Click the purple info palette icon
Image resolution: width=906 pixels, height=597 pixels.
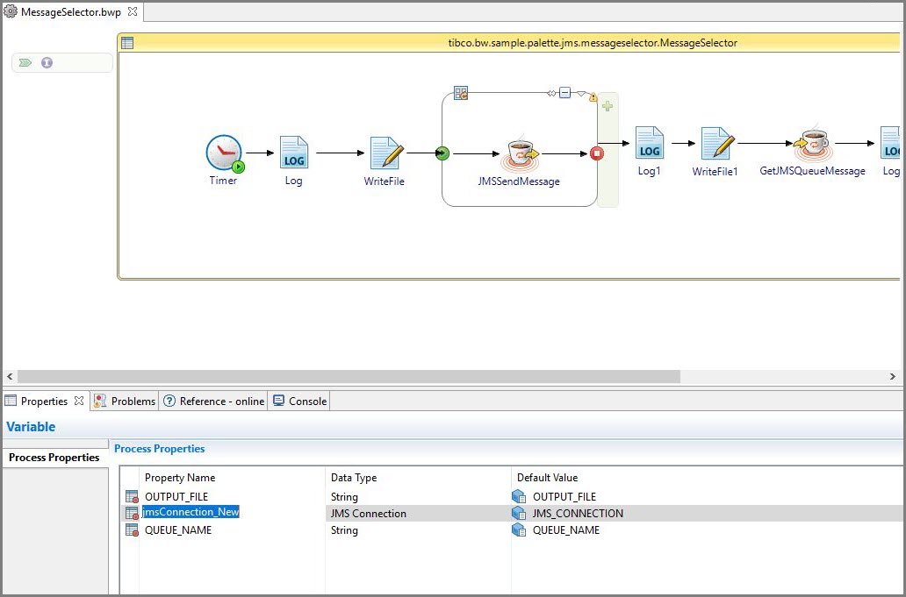tap(47, 62)
